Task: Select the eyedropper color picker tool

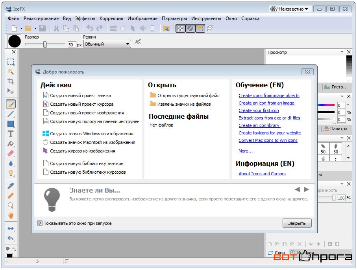Action: (x=11, y=186)
